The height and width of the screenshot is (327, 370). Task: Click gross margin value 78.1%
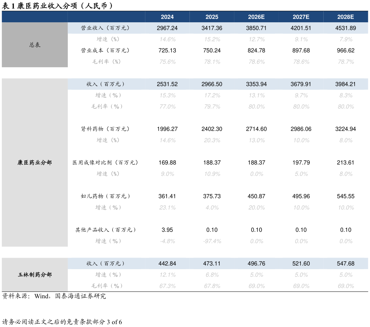[x=212, y=62]
